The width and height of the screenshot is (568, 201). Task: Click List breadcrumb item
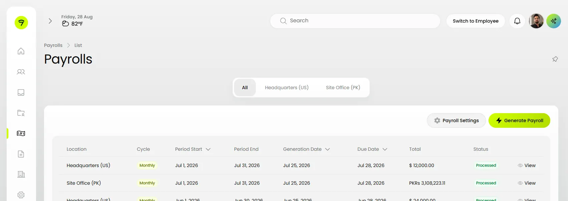pos(78,45)
